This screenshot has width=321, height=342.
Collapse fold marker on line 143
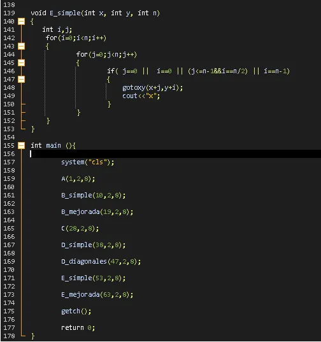pyautogui.click(x=21, y=46)
